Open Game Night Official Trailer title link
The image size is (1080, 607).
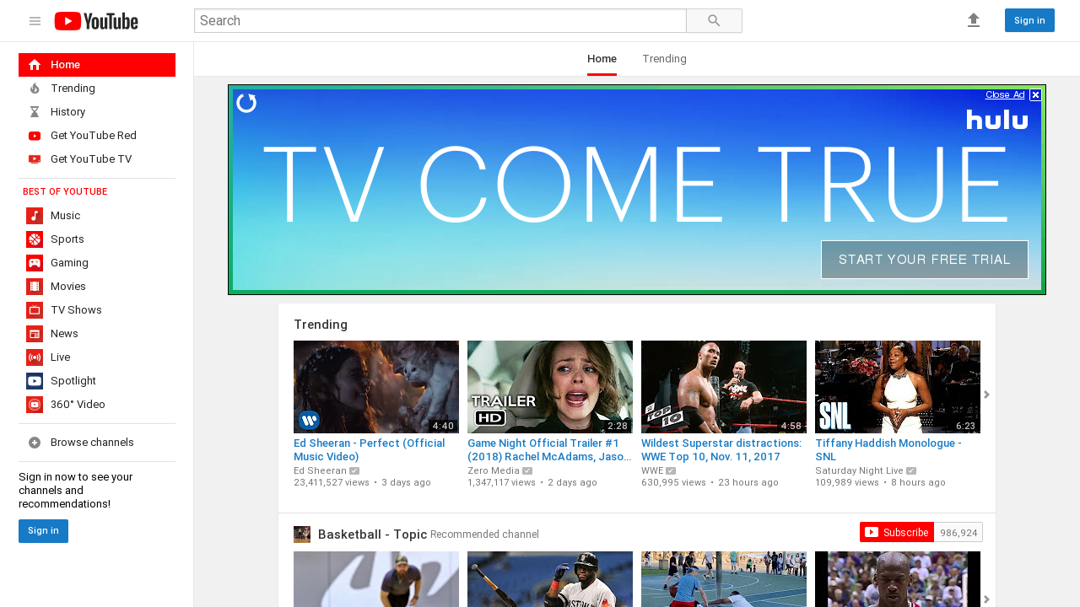tap(549, 450)
